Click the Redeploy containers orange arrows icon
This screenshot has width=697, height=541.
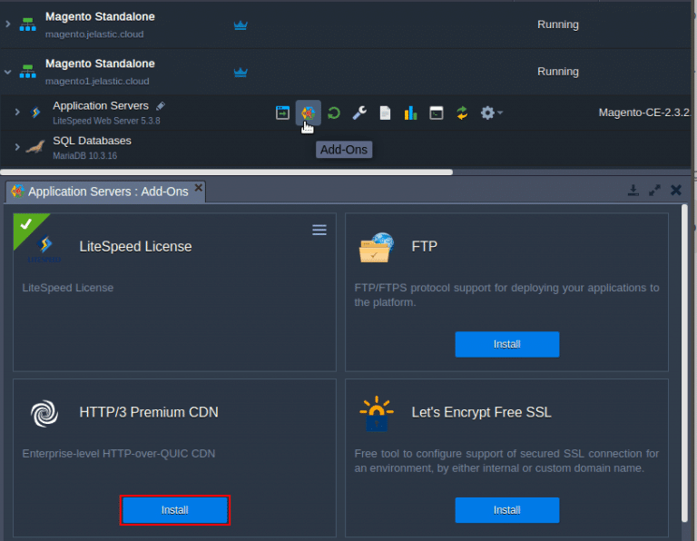point(462,113)
